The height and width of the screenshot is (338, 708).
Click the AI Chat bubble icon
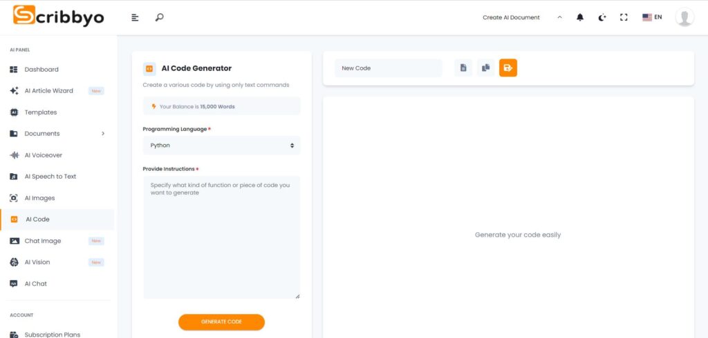(14, 284)
